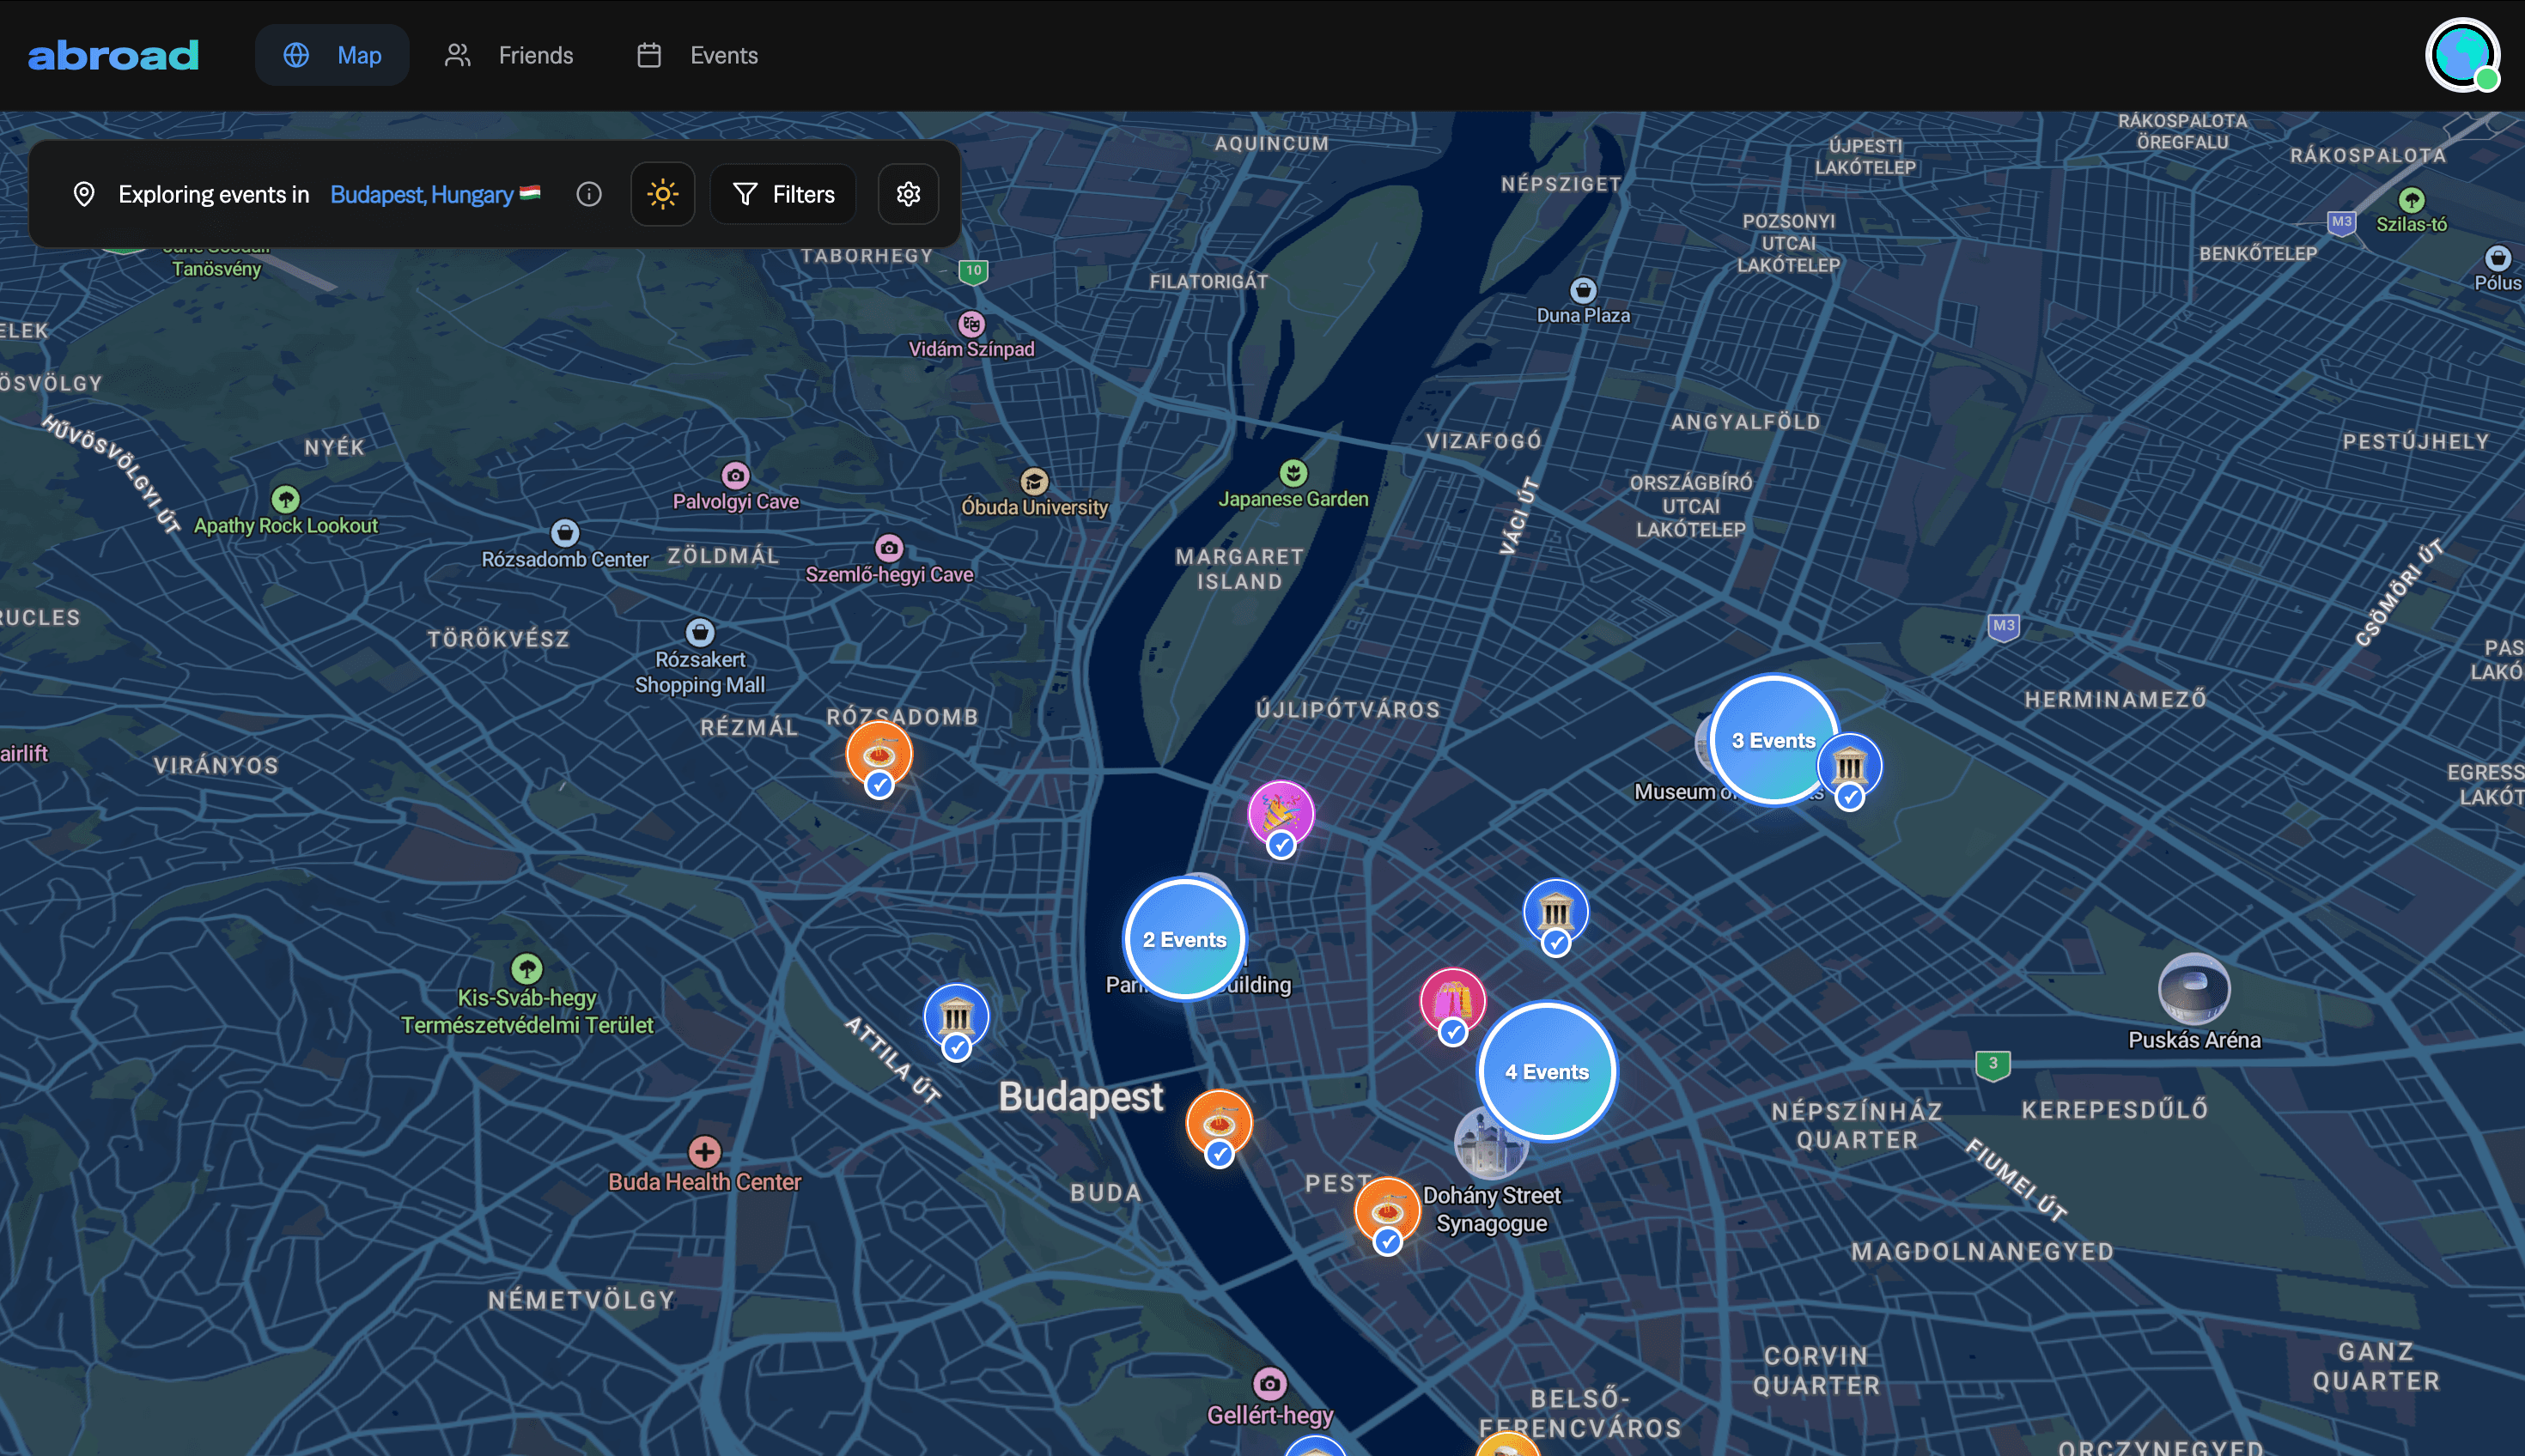Viewport: 2525px width, 1456px height.
Task: Click the abroad logo
Action: 113,55
